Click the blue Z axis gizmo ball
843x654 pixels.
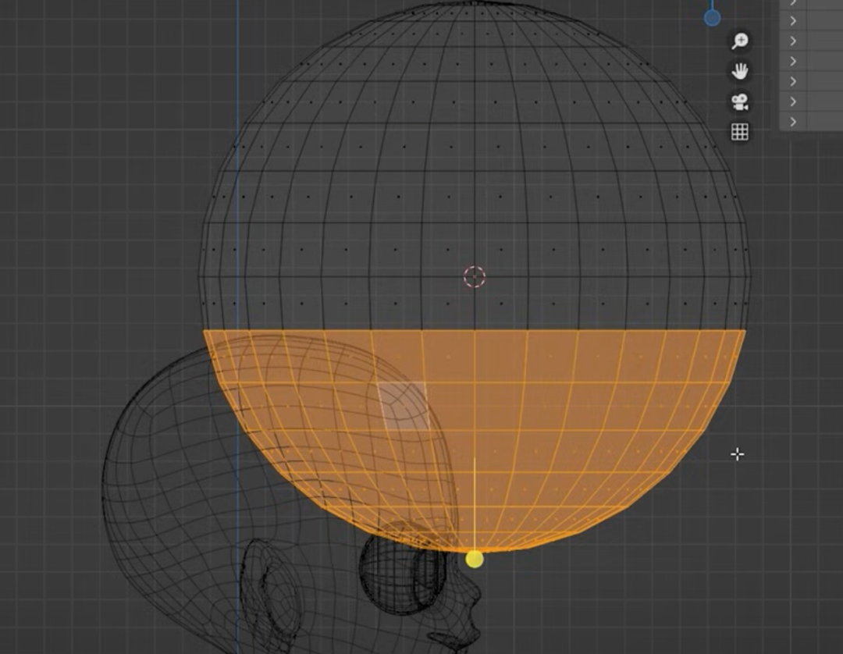tap(713, 18)
